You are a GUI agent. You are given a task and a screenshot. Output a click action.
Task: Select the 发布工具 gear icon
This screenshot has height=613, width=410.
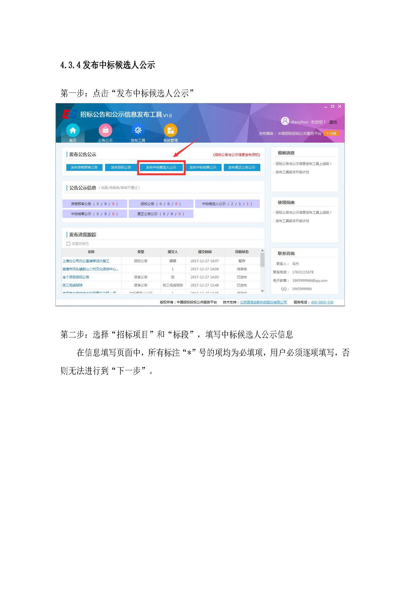(138, 130)
